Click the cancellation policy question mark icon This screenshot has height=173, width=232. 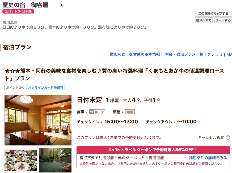tap(228, 138)
